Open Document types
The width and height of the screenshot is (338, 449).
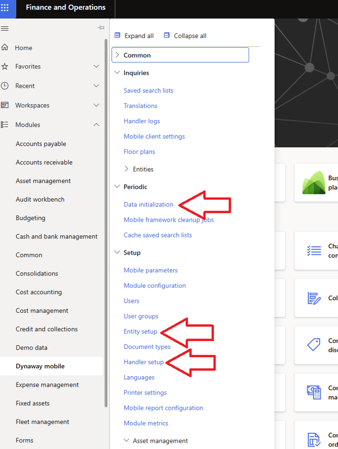click(x=147, y=347)
